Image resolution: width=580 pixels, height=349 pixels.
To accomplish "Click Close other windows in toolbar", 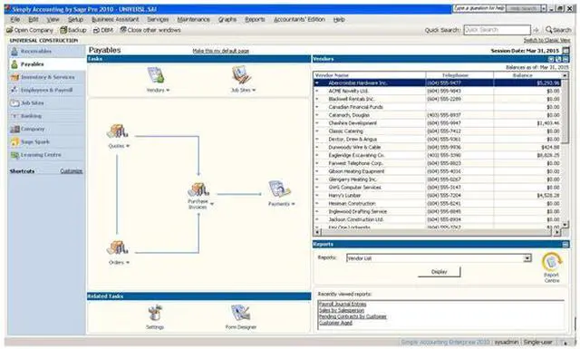I will click(150, 30).
